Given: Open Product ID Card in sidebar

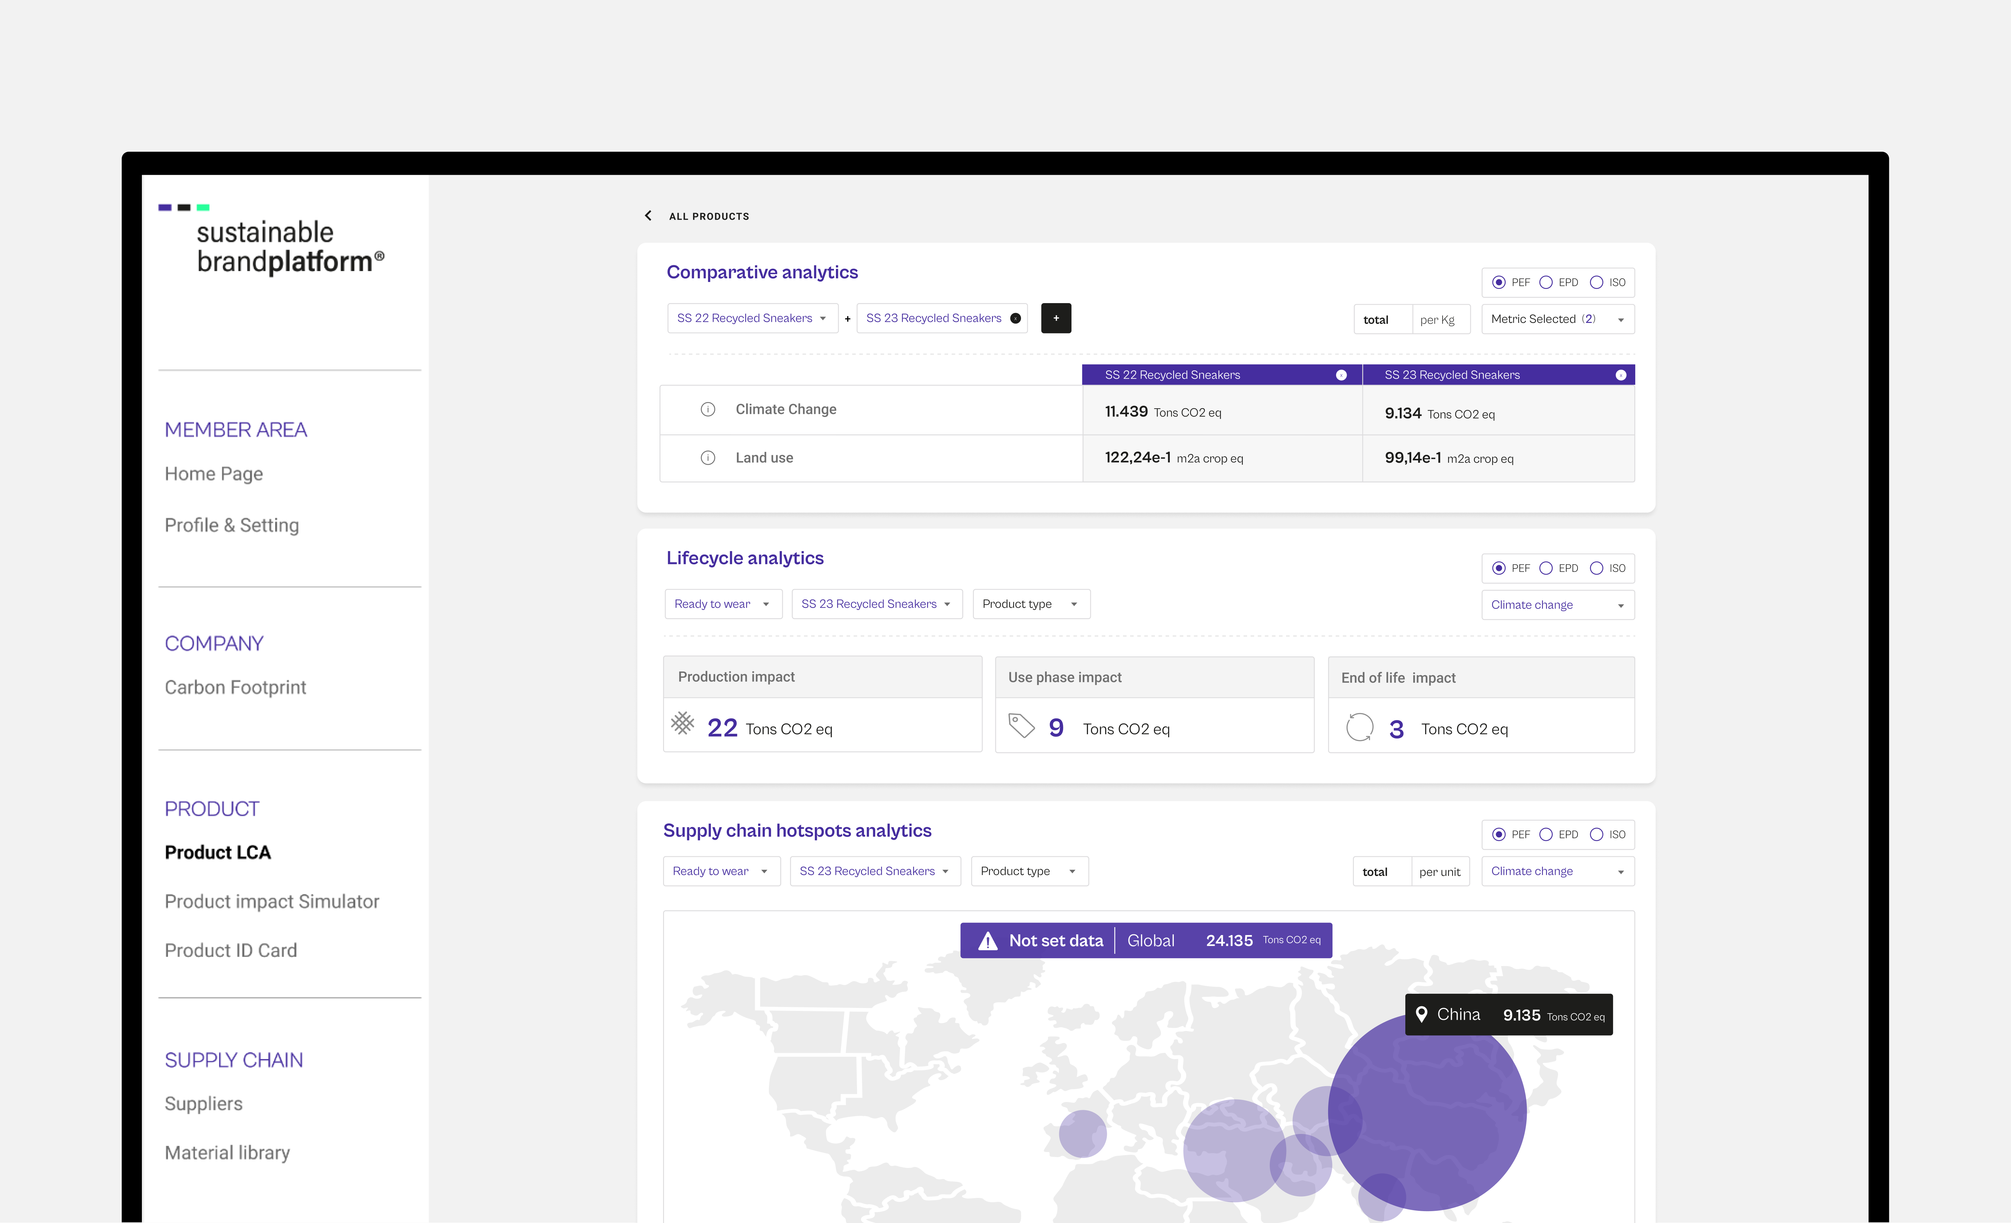Looking at the screenshot, I should pyautogui.click(x=231, y=951).
